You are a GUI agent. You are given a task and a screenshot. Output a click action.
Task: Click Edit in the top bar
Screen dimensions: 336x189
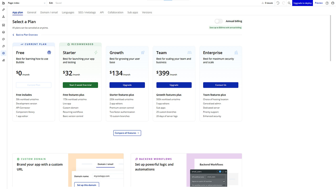point(51,3)
